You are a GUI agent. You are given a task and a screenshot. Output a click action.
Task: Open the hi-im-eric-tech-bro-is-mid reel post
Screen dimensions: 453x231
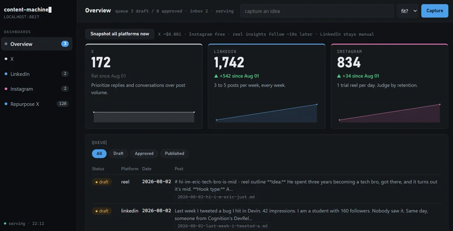[306, 185]
